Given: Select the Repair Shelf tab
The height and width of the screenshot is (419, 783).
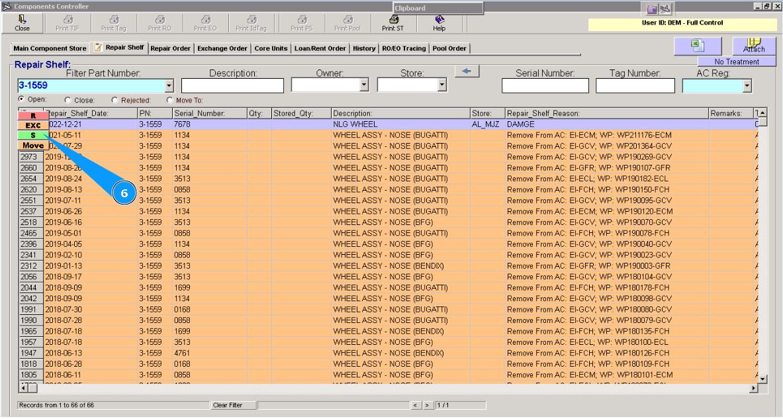Looking at the screenshot, I should [119, 48].
